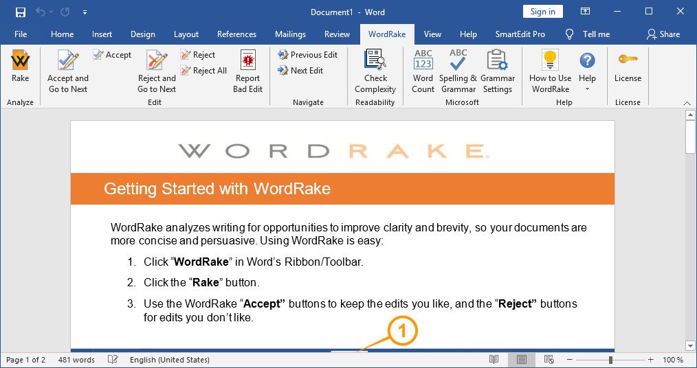Switch to Read Mode view in status bar

[494, 360]
